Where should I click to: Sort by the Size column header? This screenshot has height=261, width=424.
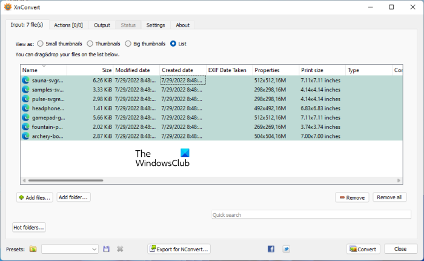[90, 70]
